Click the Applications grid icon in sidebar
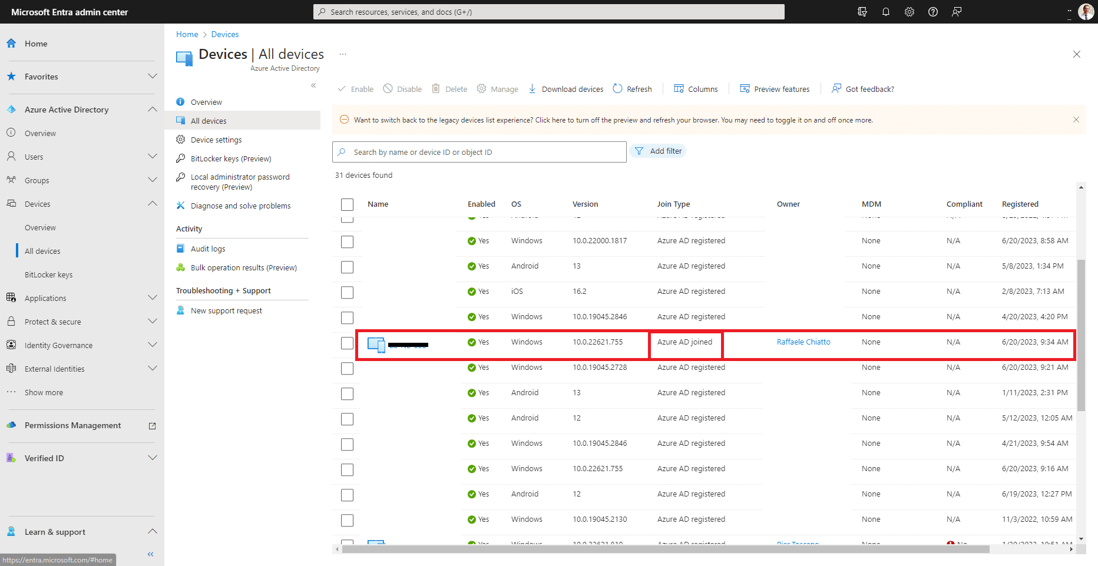The width and height of the screenshot is (1098, 566). 11,297
